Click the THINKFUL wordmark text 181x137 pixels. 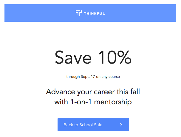tap(94, 13)
